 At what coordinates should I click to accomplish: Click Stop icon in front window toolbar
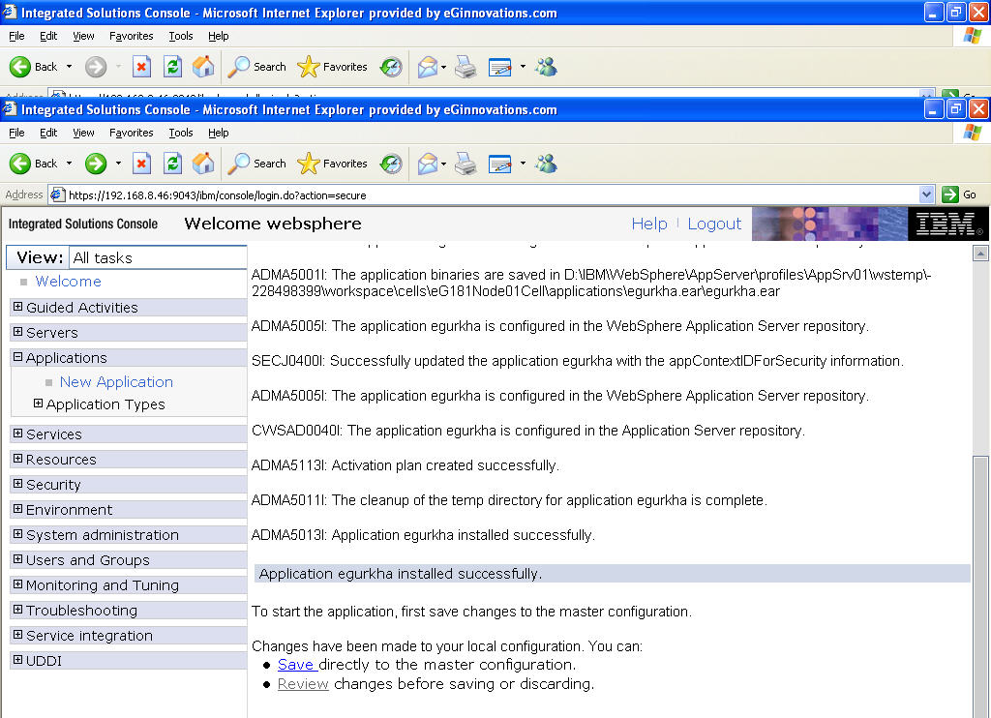click(141, 164)
